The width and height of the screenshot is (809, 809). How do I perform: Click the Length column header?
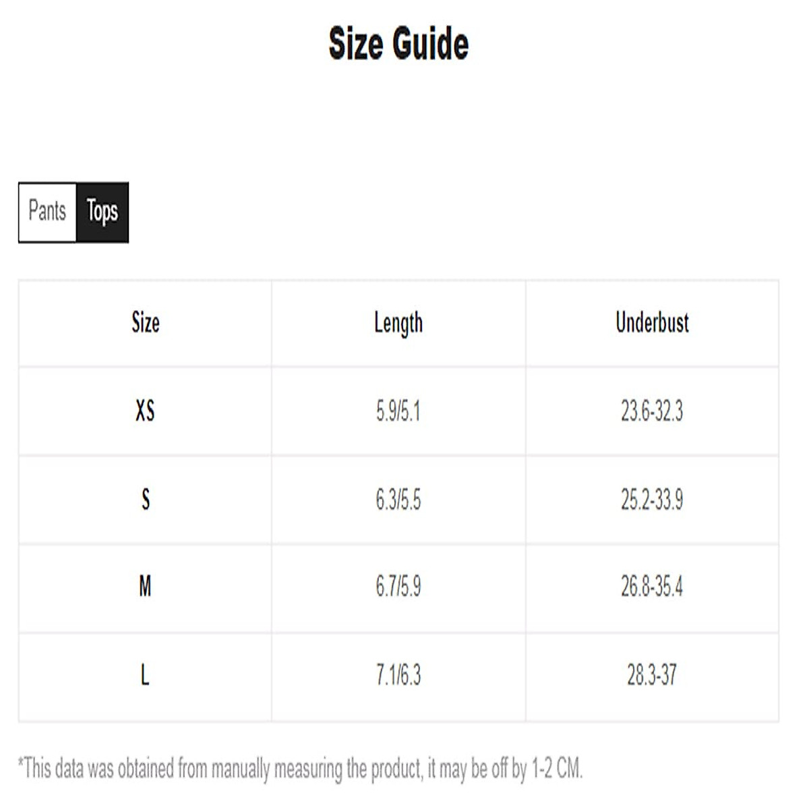coord(398,324)
